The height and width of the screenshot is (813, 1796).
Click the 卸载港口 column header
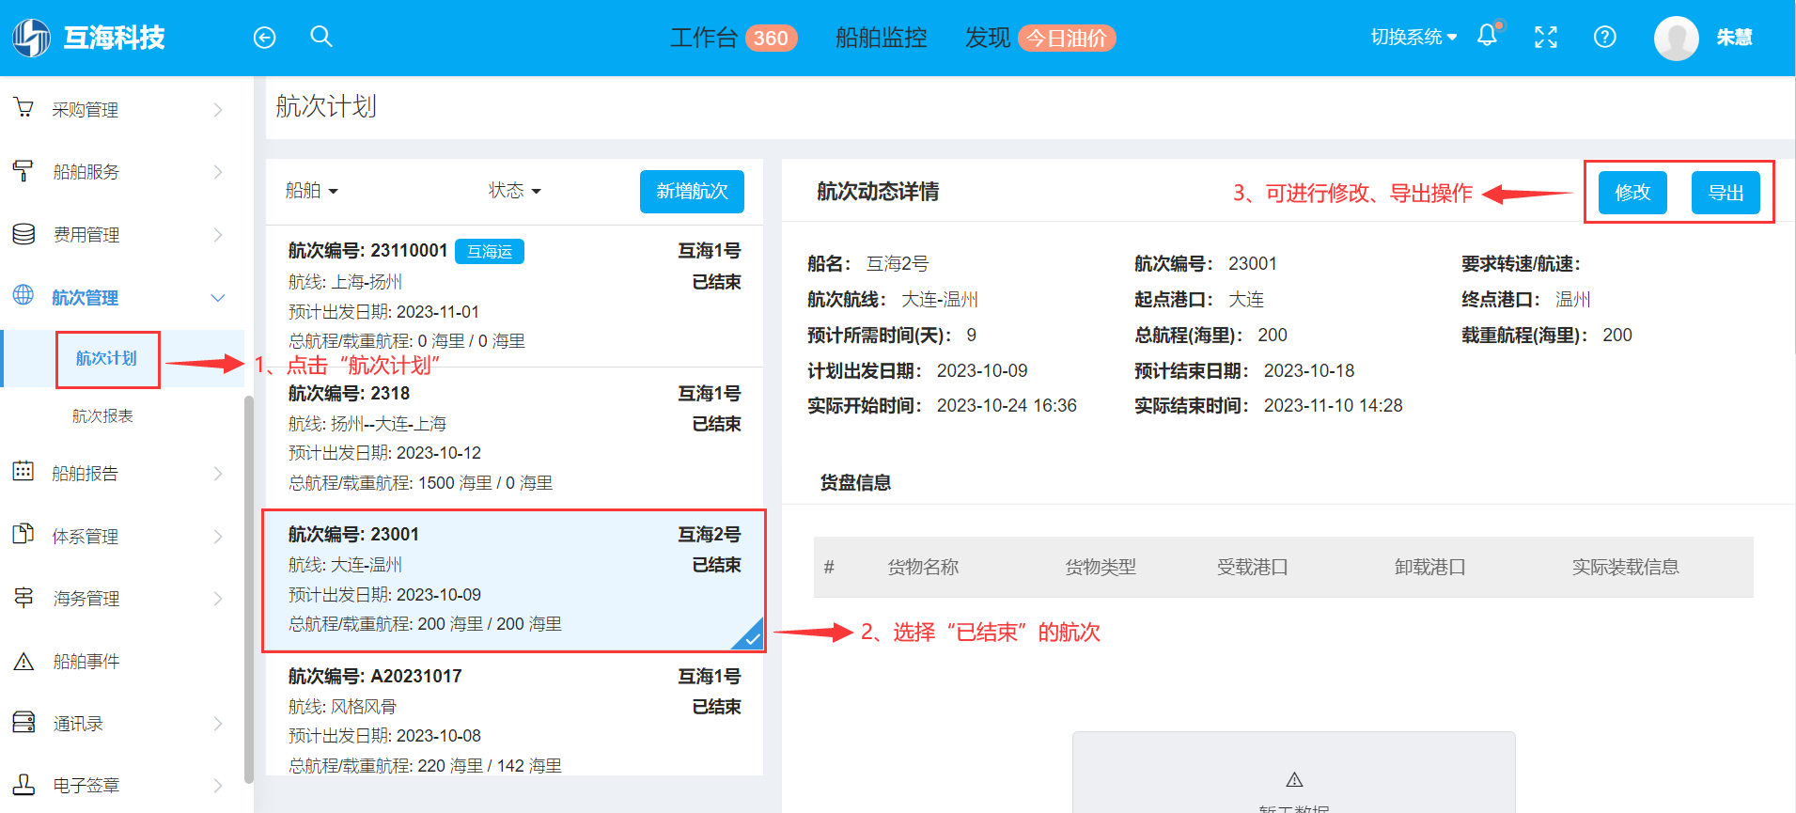pyautogui.click(x=1430, y=567)
